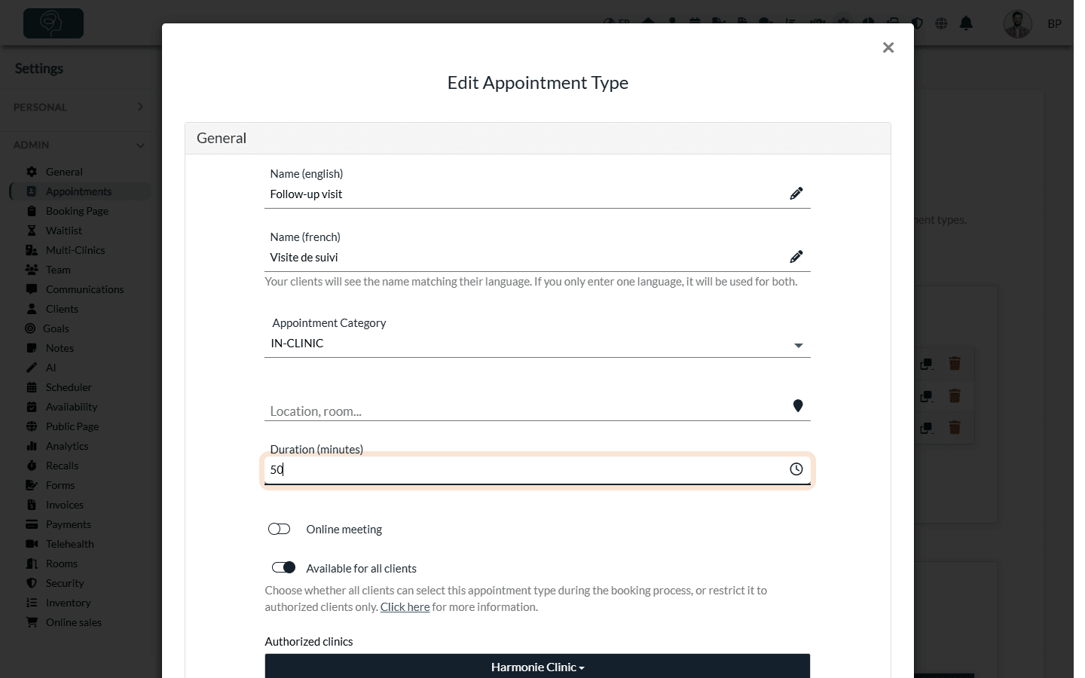Select Availability in the sidebar
The width and height of the screenshot is (1085, 678).
pyautogui.click(x=72, y=407)
